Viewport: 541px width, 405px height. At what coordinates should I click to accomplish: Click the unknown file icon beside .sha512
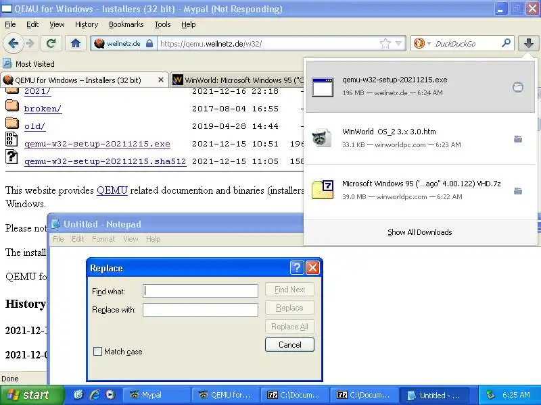(11, 157)
